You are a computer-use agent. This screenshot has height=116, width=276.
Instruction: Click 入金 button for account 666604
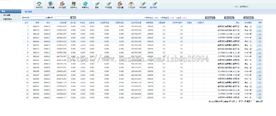point(259,86)
